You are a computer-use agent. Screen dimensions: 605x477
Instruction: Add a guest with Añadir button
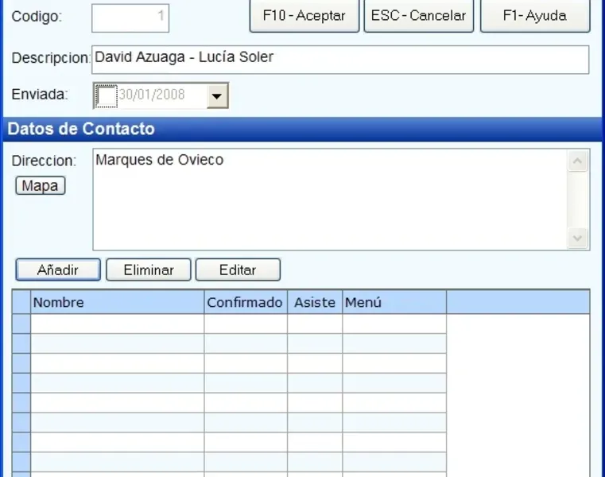click(58, 270)
